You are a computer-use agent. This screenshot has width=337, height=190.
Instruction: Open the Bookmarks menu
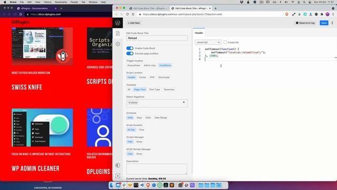(61, 2)
